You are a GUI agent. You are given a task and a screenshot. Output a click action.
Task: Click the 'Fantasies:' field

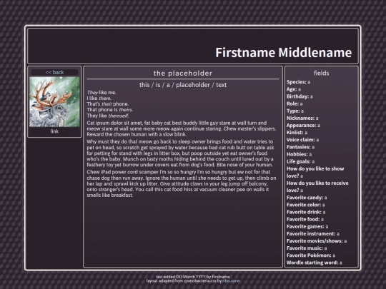pyautogui.click(x=300, y=147)
